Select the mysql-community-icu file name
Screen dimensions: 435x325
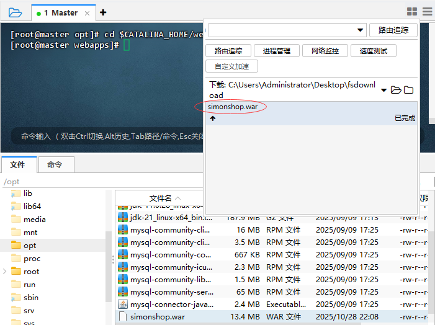(171, 267)
